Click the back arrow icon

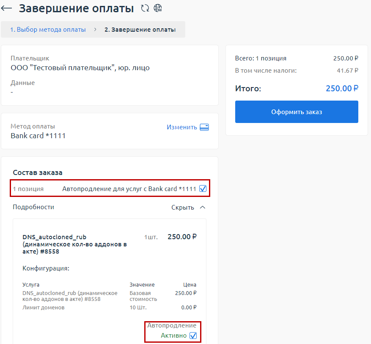coord(7,8)
